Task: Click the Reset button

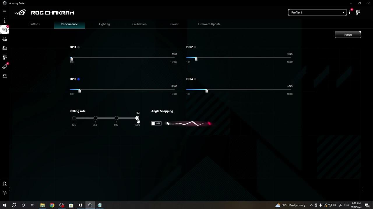Action: click(x=348, y=35)
